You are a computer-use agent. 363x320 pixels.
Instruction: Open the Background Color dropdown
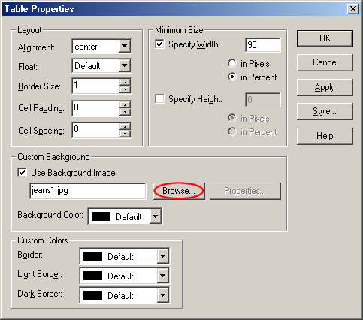click(x=156, y=216)
